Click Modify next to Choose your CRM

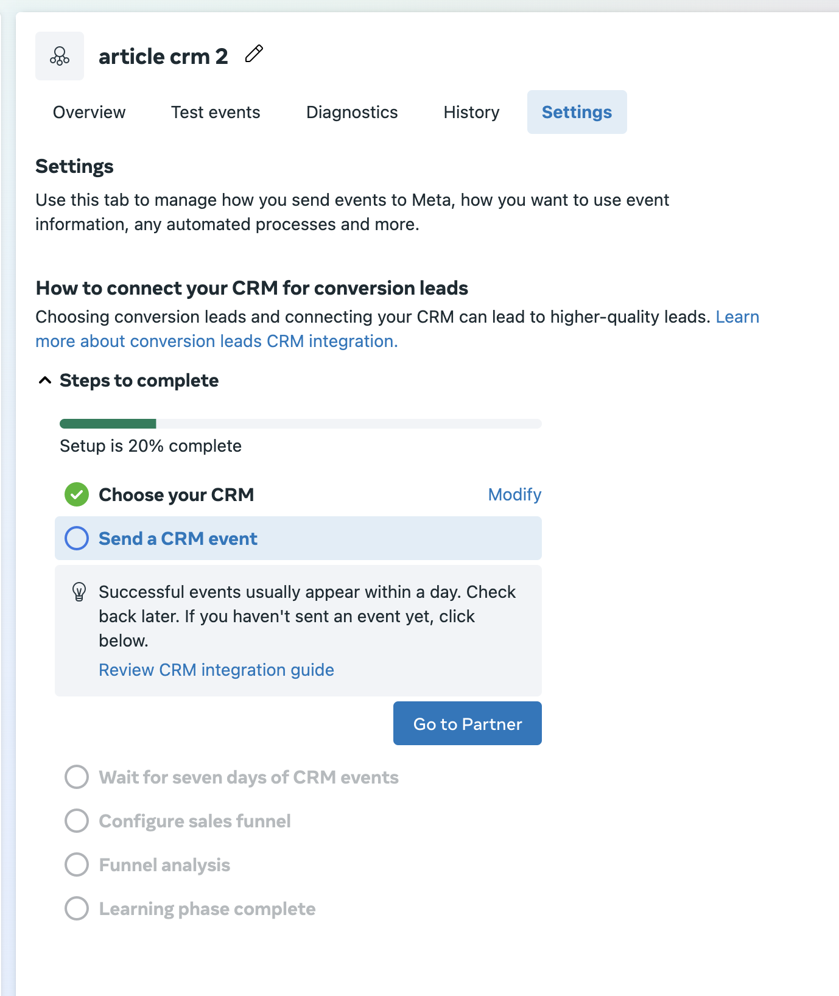514,494
